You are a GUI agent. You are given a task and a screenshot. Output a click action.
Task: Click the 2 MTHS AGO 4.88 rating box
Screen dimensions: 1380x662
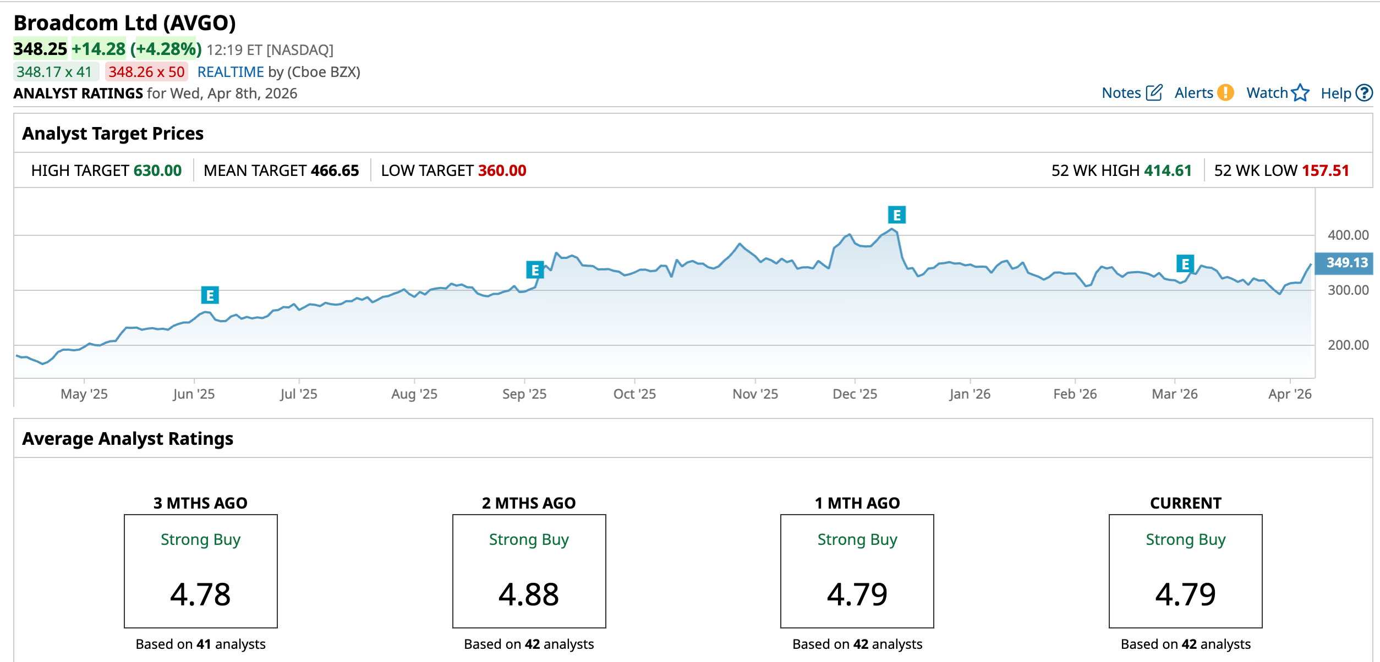pyautogui.click(x=529, y=571)
